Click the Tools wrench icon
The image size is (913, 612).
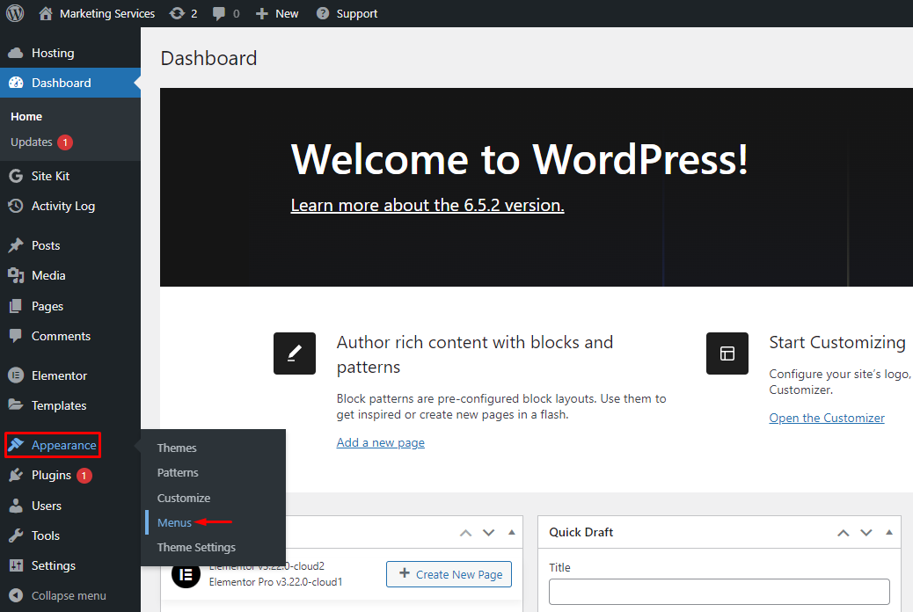(x=16, y=535)
